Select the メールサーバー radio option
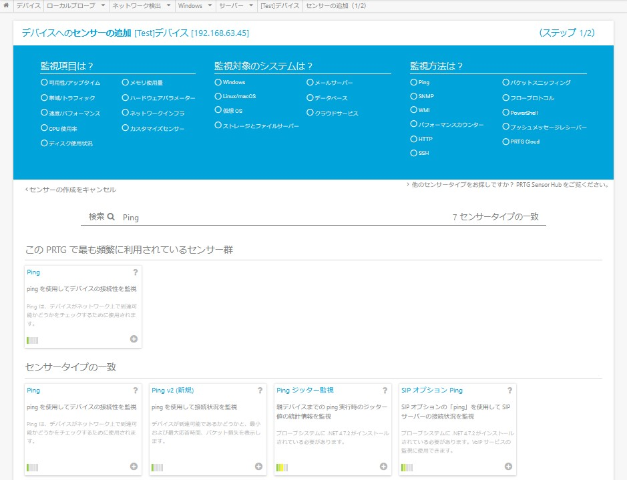 pos(310,82)
